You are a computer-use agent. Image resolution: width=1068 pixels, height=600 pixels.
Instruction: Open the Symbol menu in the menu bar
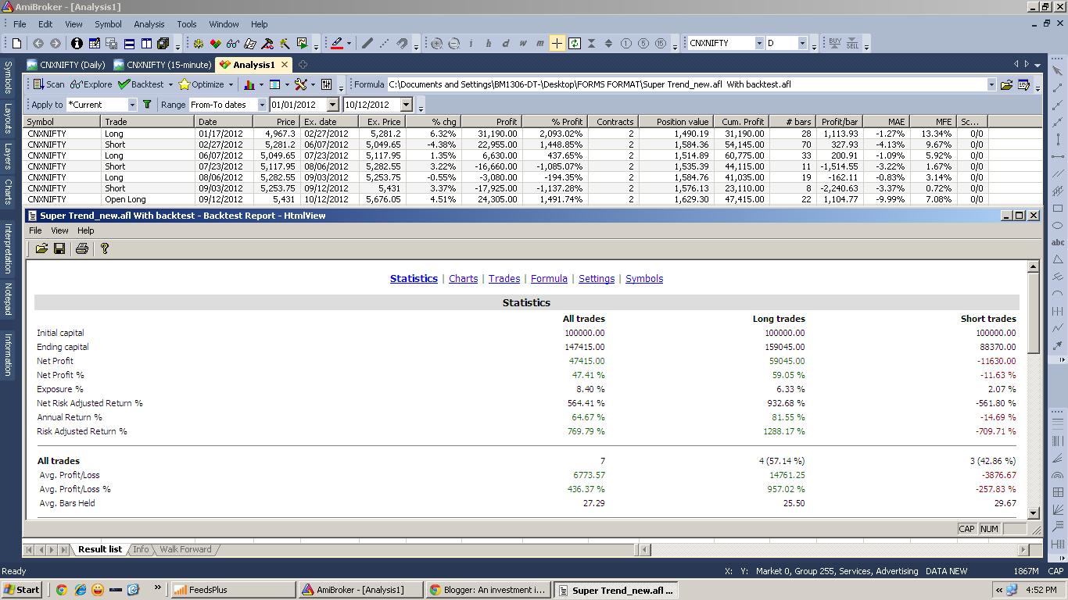(108, 24)
